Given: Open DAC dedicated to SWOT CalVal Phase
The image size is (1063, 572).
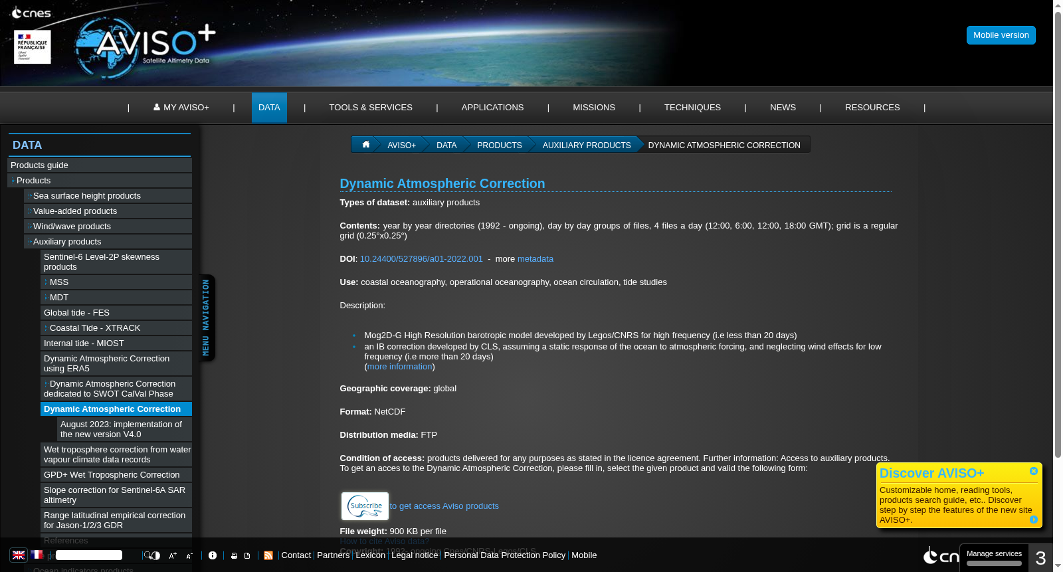Looking at the screenshot, I should (116, 389).
